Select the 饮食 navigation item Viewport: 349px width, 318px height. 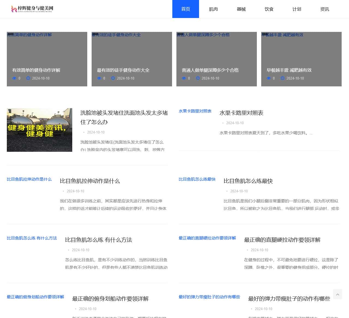[x=269, y=9]
